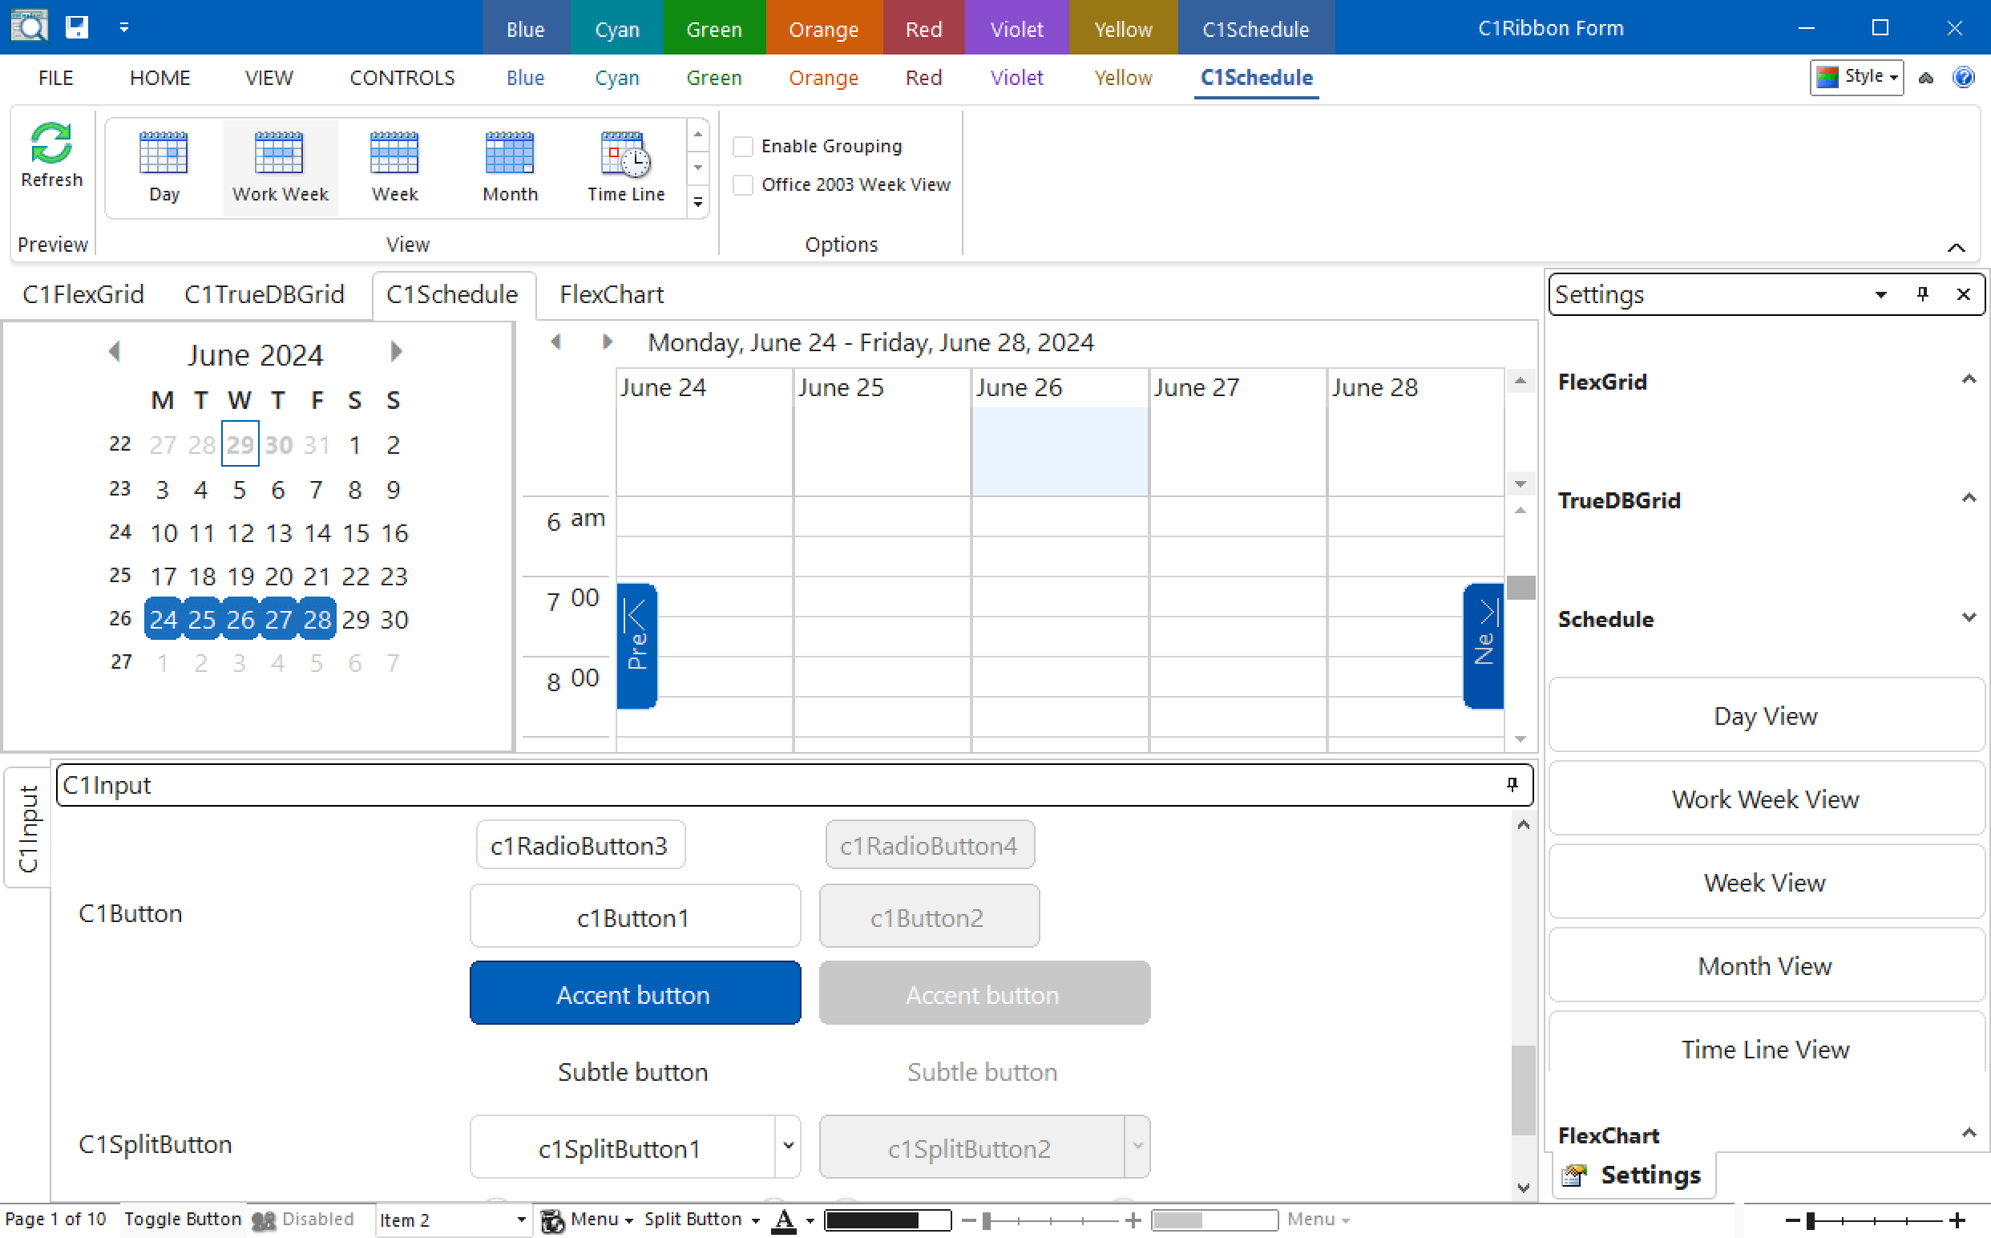1991x1238 pixels.
Task: Switch to the HOME ribbon tab
Action: pyautogui.click(x=160, y=78)
